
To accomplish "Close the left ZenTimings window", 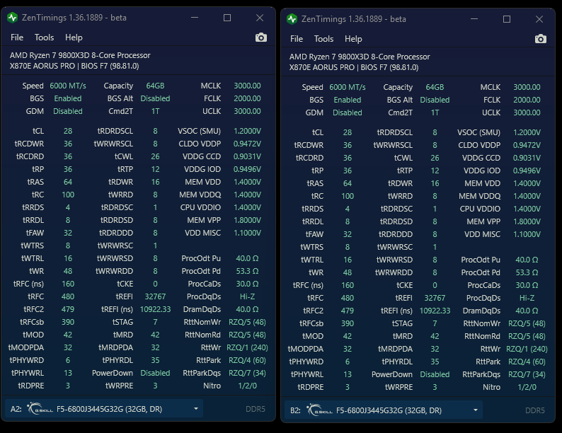I will click(260, 18).
